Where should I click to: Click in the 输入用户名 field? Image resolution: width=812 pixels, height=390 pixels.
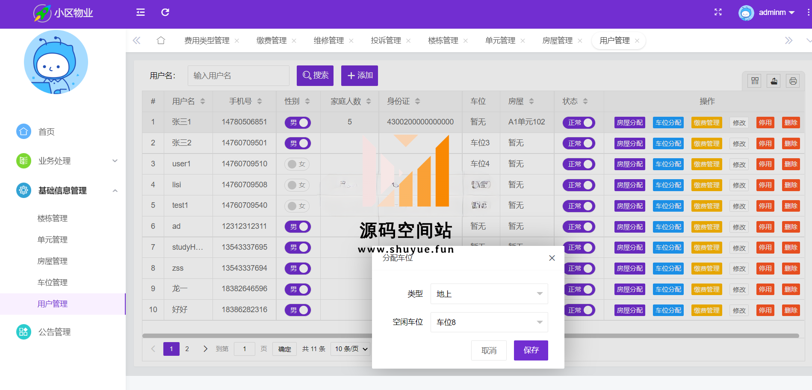point(239,76)
